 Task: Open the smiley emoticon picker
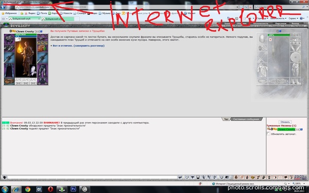click(x=221, y=178)
